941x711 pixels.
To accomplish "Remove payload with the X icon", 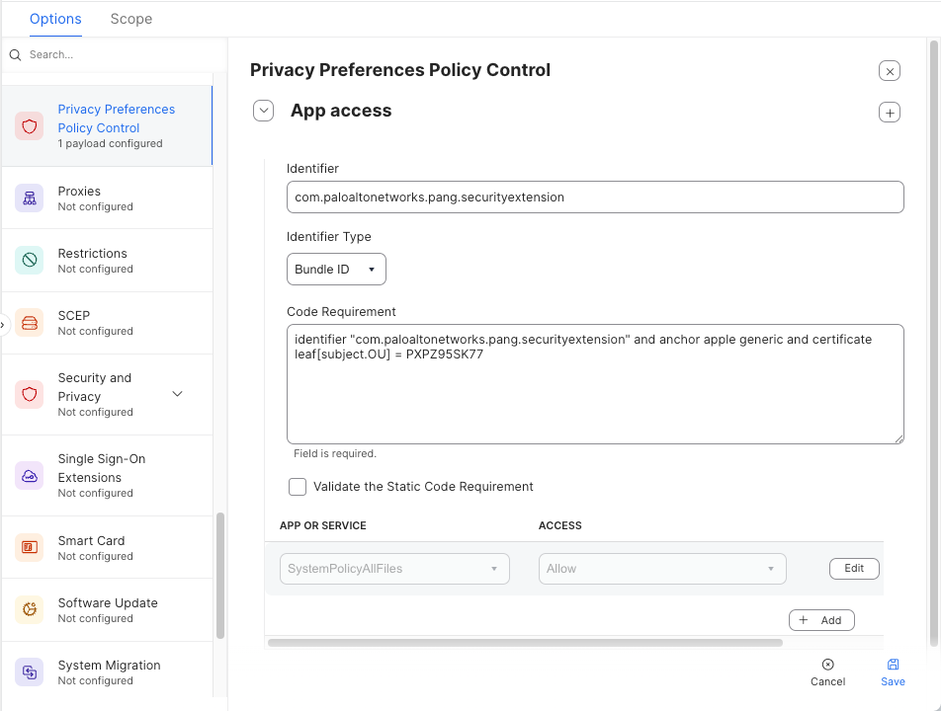I will 889,71.
